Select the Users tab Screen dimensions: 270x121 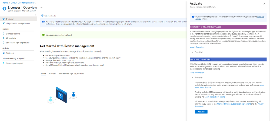tap(44, 74)
